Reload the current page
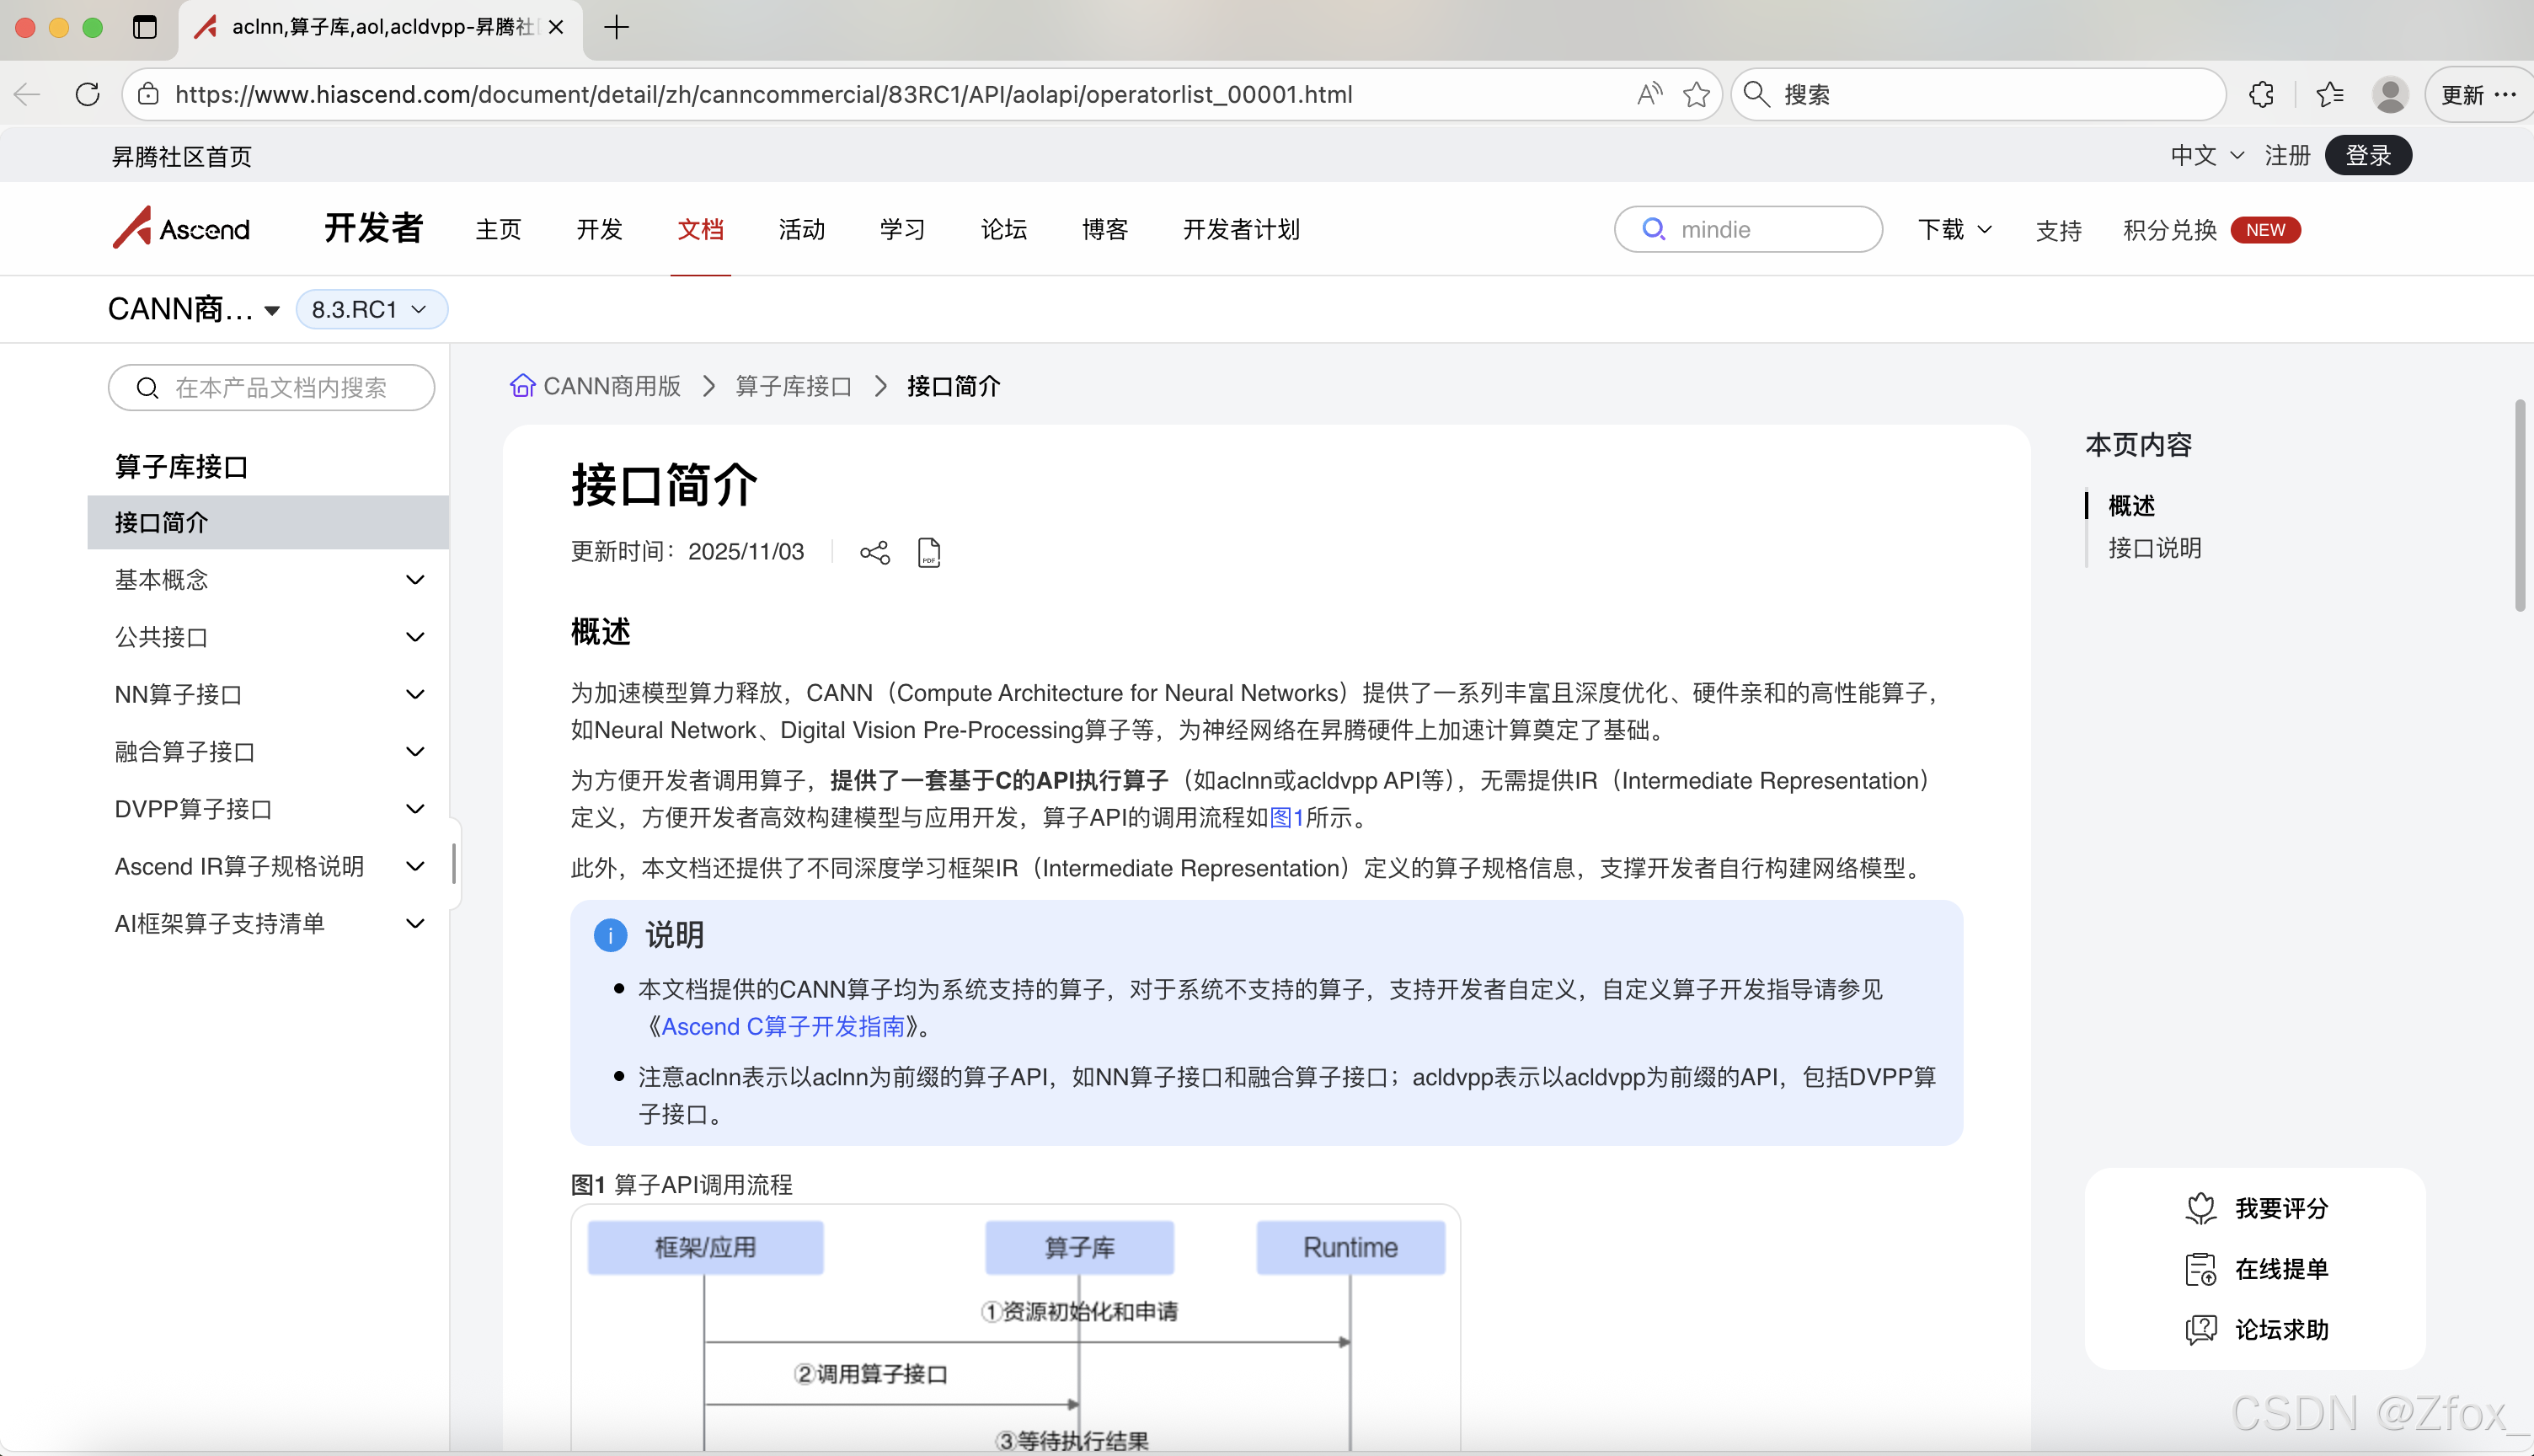 [87, 94]
